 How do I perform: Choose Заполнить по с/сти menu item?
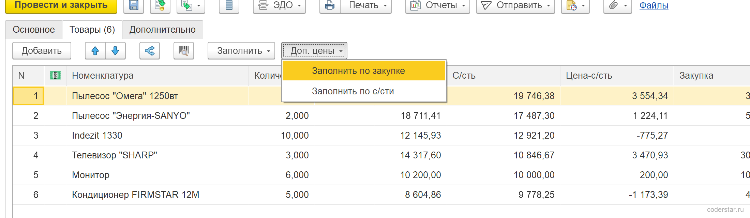click(x=364, y=91)
